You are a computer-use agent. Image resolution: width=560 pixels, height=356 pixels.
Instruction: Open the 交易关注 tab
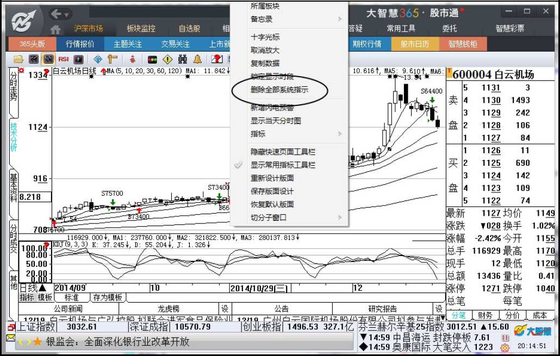[x=176, y=44]
